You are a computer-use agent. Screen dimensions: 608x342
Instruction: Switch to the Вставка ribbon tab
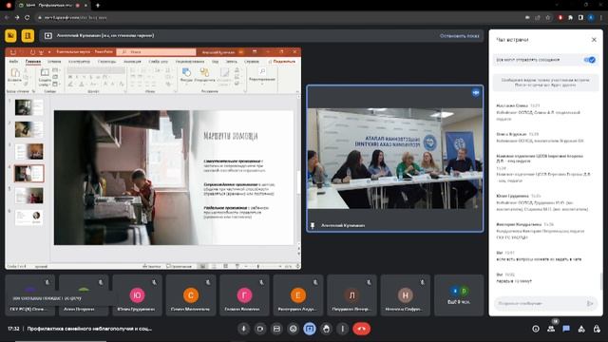coord(54,61)
